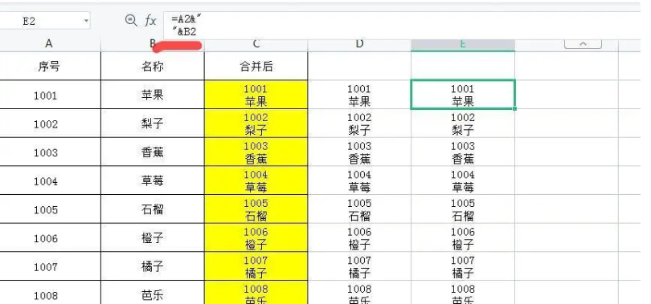The width and height of the screenshot is (651, 304).
Task: Select cell 1002 梨子 in column E
Action: (x=463, y=124)
